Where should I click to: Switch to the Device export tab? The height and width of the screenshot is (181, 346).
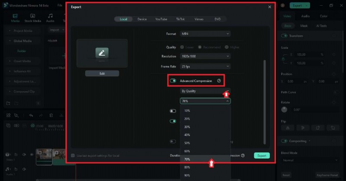click(142, 19)
